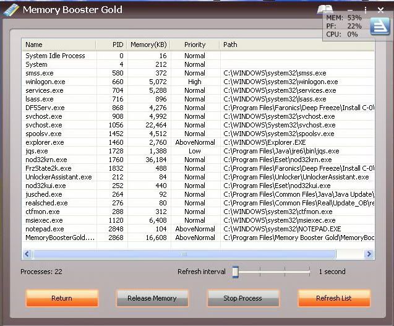
Task: Select the System Idle Process row
Action: click(198, 56)
